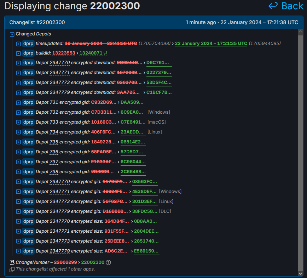Viewport: 307px width, 278px height.
Task: Click the icon beside Depot 738 encrypted gid
Action: [x=18, y=172]
